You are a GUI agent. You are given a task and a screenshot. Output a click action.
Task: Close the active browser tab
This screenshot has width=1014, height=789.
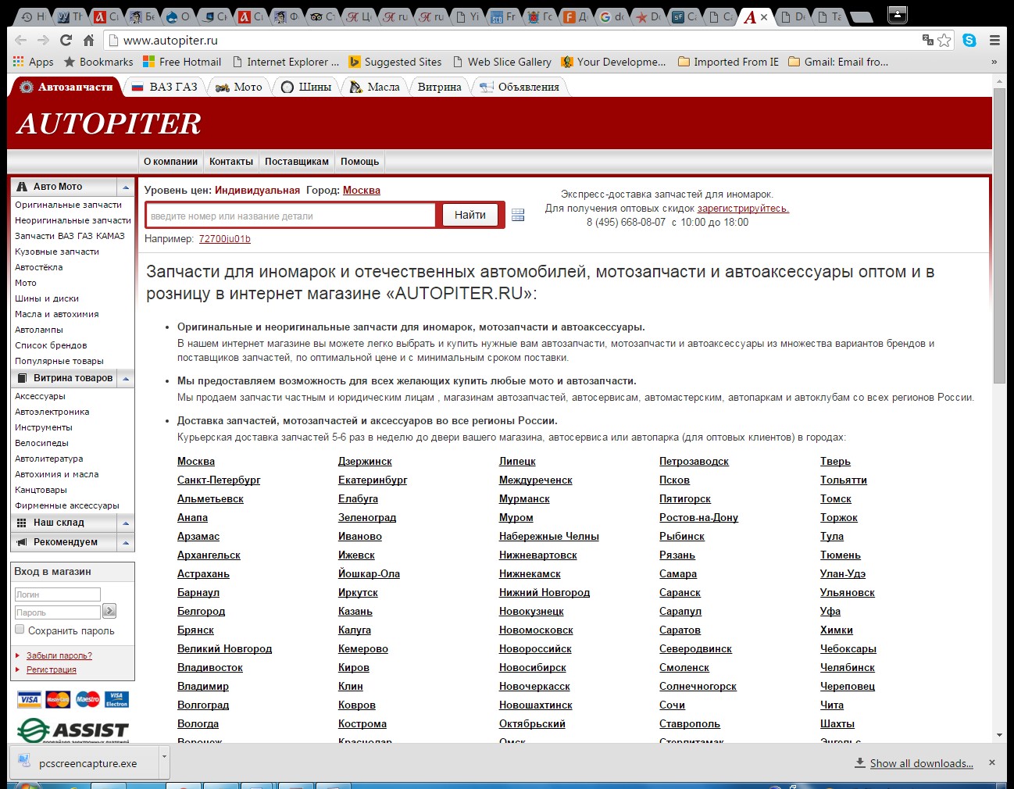tap(764, 16)
